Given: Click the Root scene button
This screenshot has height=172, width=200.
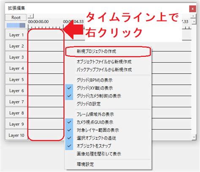Looking at the screenshot, I should point(16,17).
